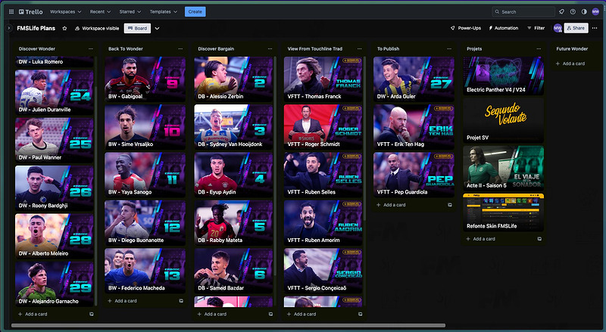Open card Projet SV
This screenshot has width=606, height=332.
tap(504, 120)
